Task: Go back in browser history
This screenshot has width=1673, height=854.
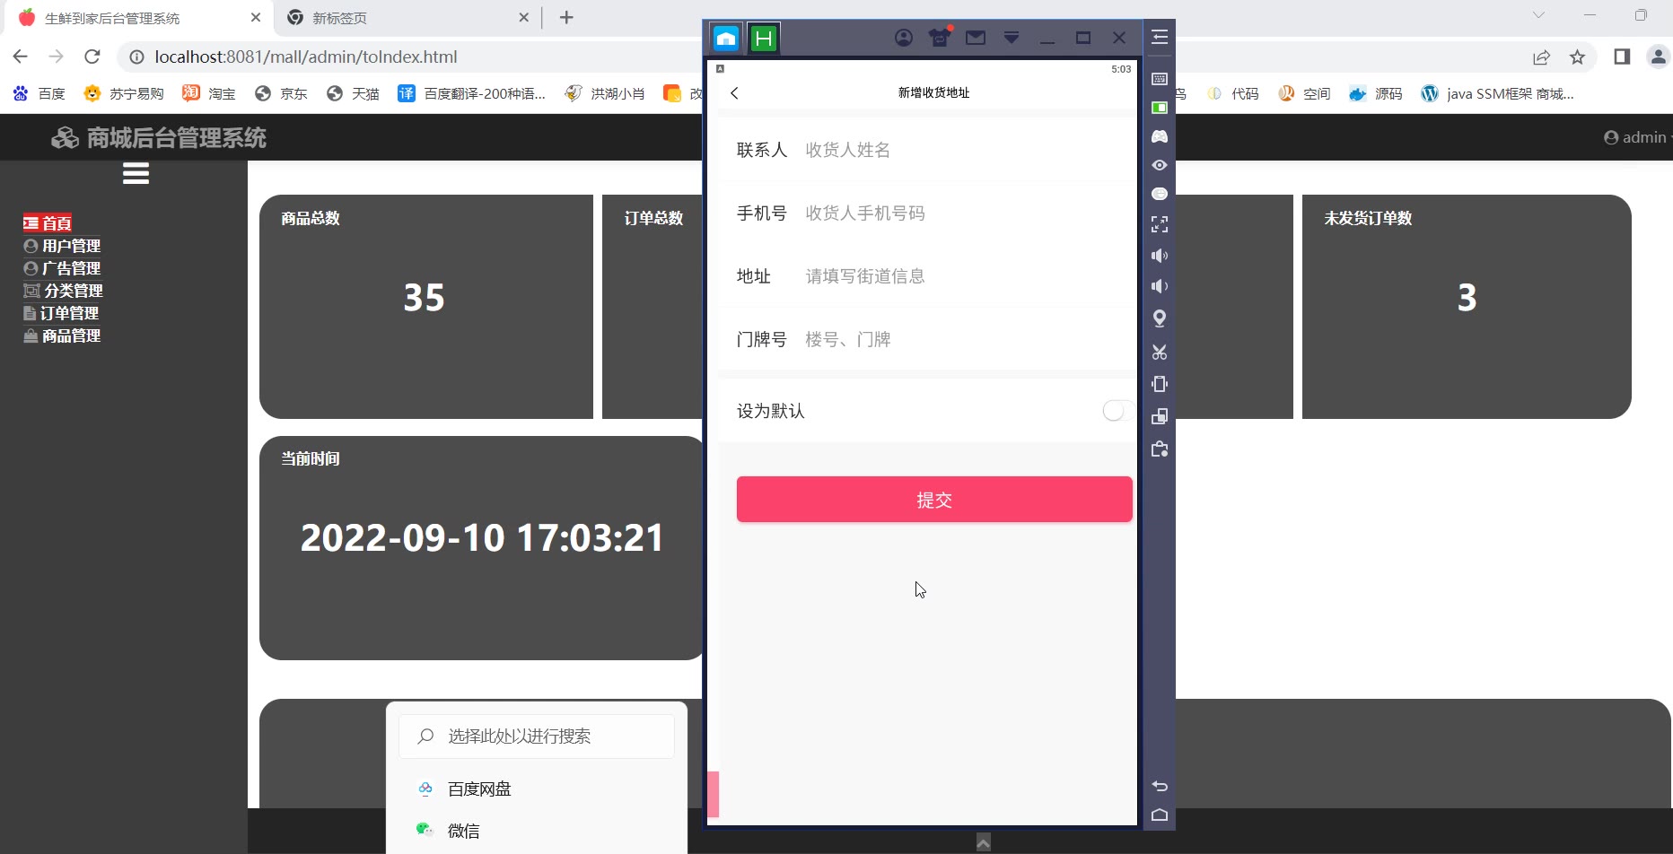Action: pyautogui.click(x=20, y=57)
